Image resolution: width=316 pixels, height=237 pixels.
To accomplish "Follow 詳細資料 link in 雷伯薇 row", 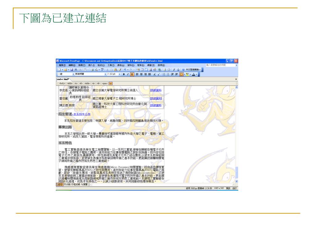I will (x=156, y=98).
